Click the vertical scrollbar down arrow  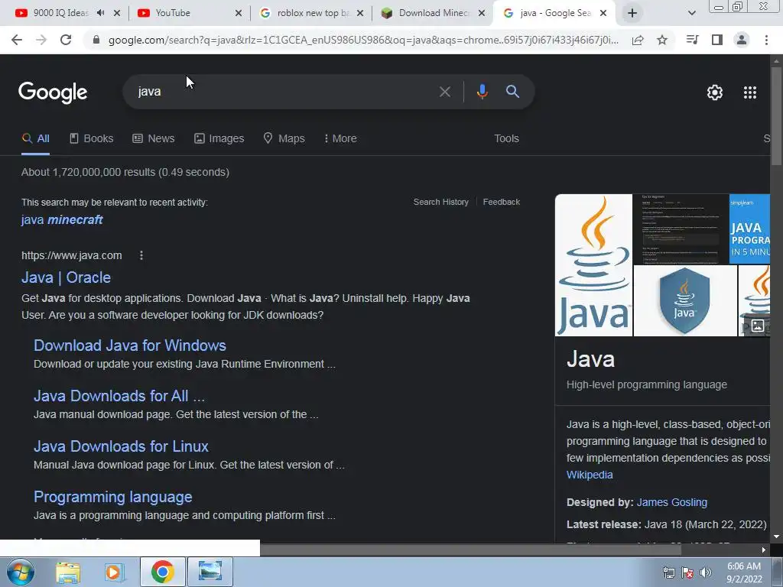(776, 537)
